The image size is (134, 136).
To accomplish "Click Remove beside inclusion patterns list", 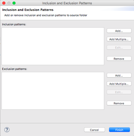I will click(x=119, y=59).
